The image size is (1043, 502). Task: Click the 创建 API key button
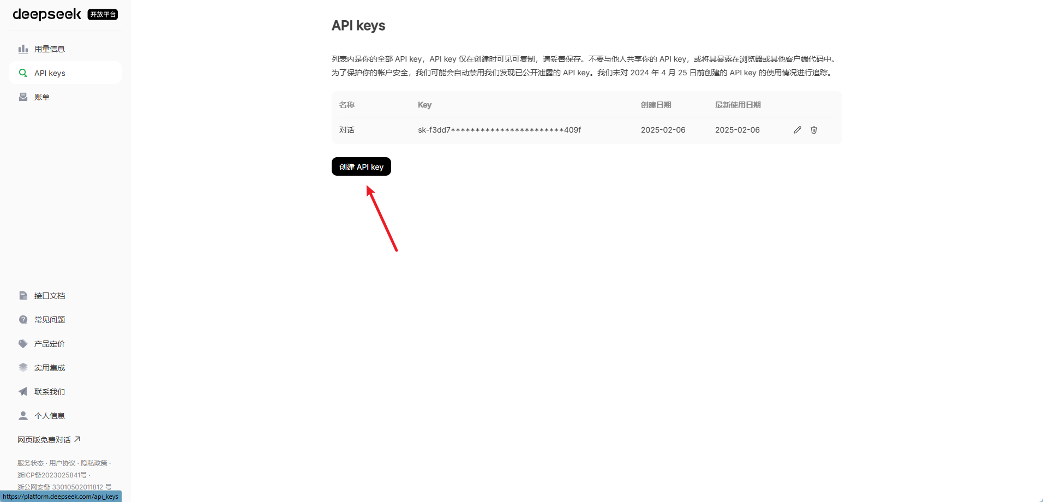click(361, 166)
